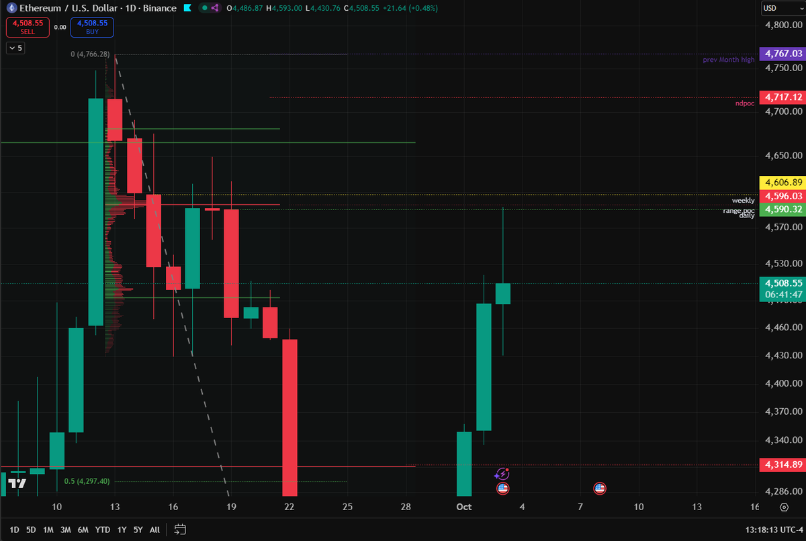
Task: Click the US flag event icon near 7
Action: click(600, 489)
